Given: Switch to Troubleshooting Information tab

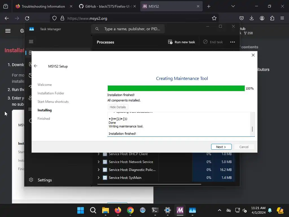Looking at the screenshot, I should pyautogui.click(x=43, y=6).
